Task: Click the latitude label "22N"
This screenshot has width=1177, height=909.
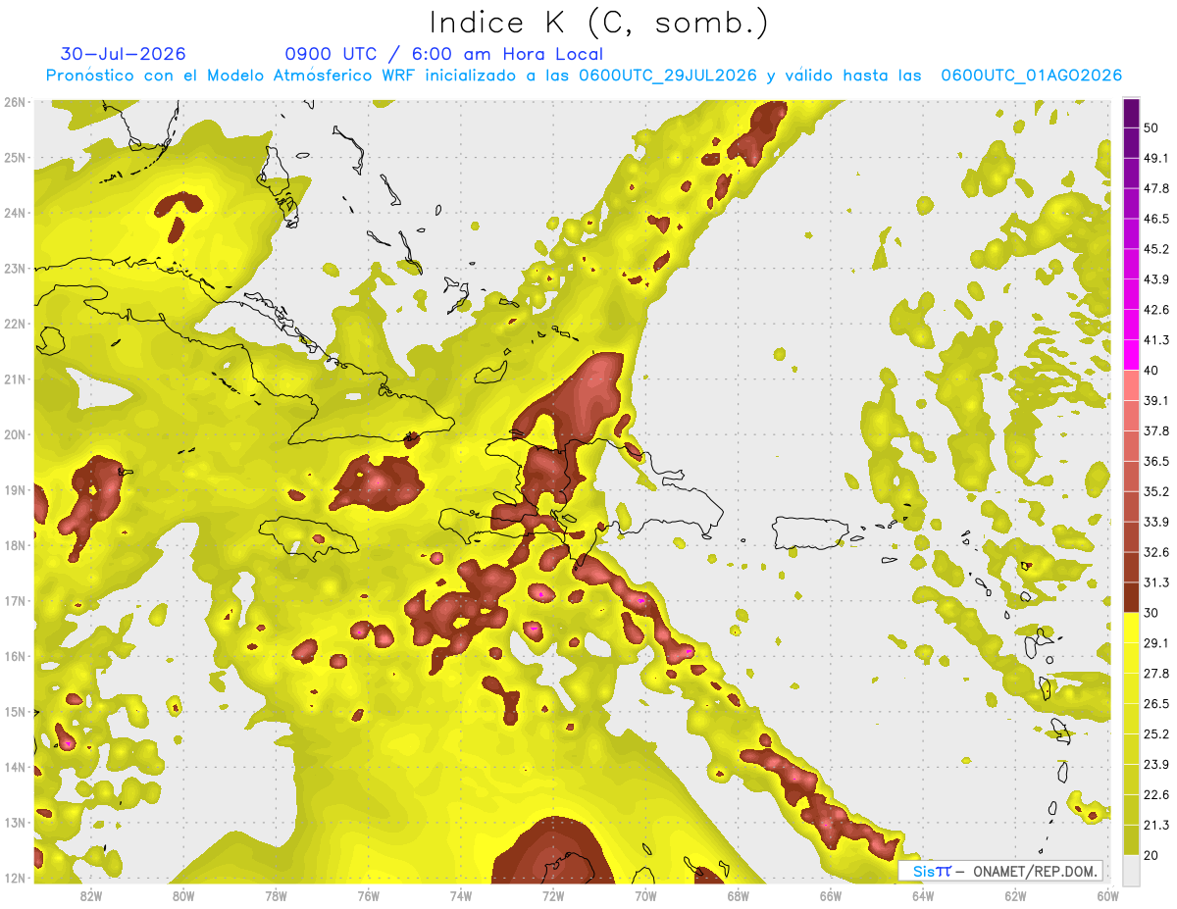Action: [x=15, y=324]
